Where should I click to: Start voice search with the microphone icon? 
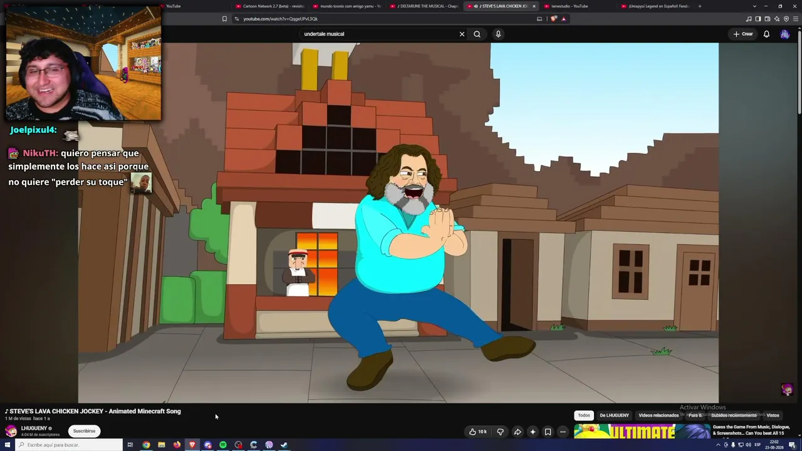click(x=498, y=34)
